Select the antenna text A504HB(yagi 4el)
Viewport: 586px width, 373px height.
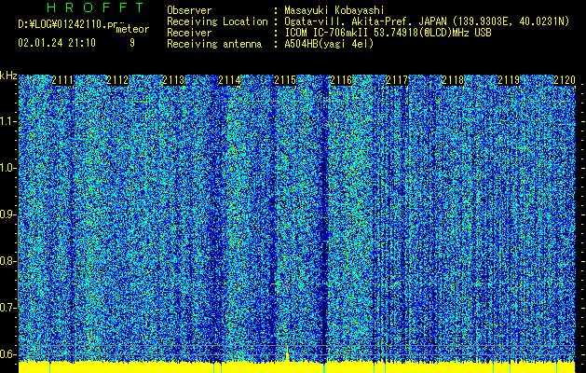click(x=329, y=44)
